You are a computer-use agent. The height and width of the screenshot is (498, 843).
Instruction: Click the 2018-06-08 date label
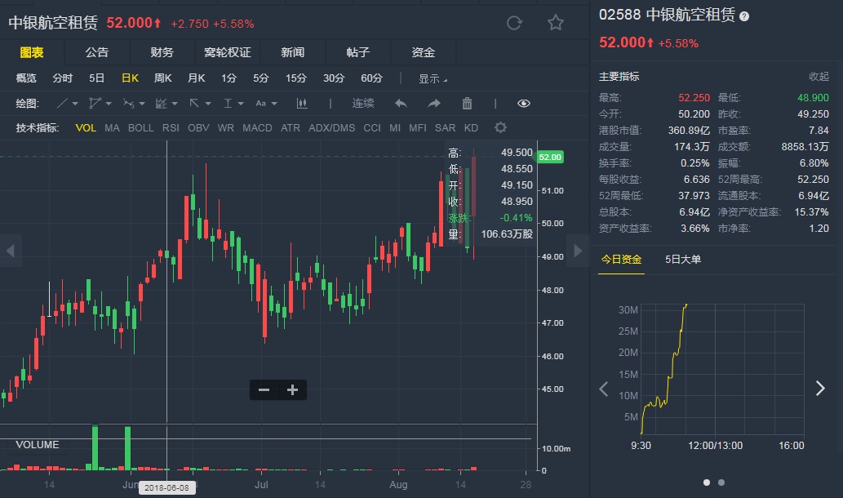166,487
